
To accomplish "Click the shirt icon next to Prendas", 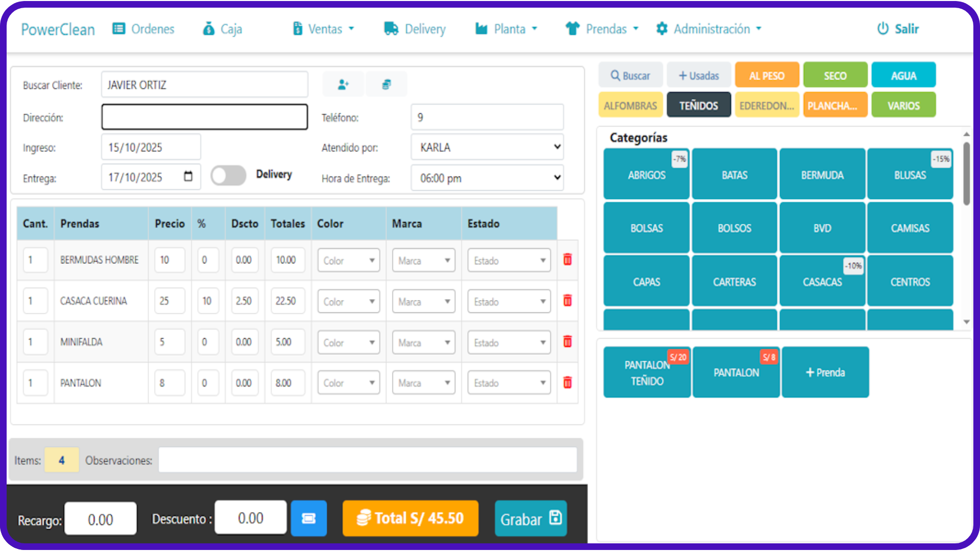I will click(573, 29).
